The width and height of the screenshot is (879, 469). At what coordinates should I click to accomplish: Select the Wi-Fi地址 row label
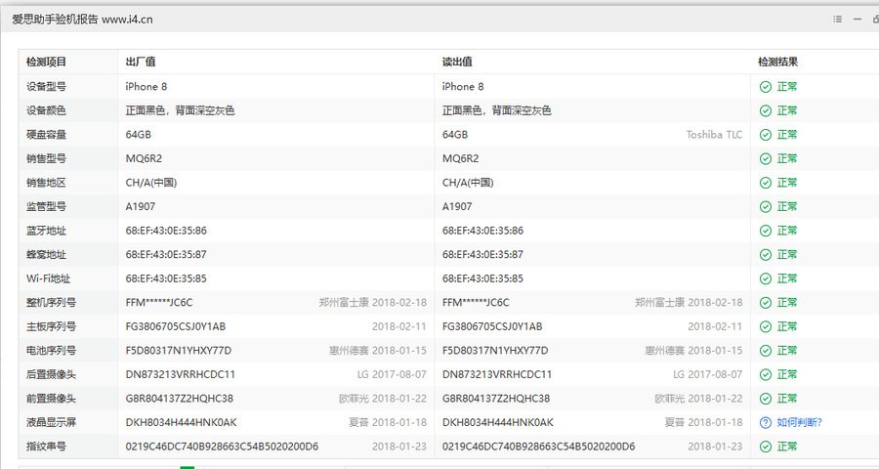pyautogui.click(x=48, y=278)
